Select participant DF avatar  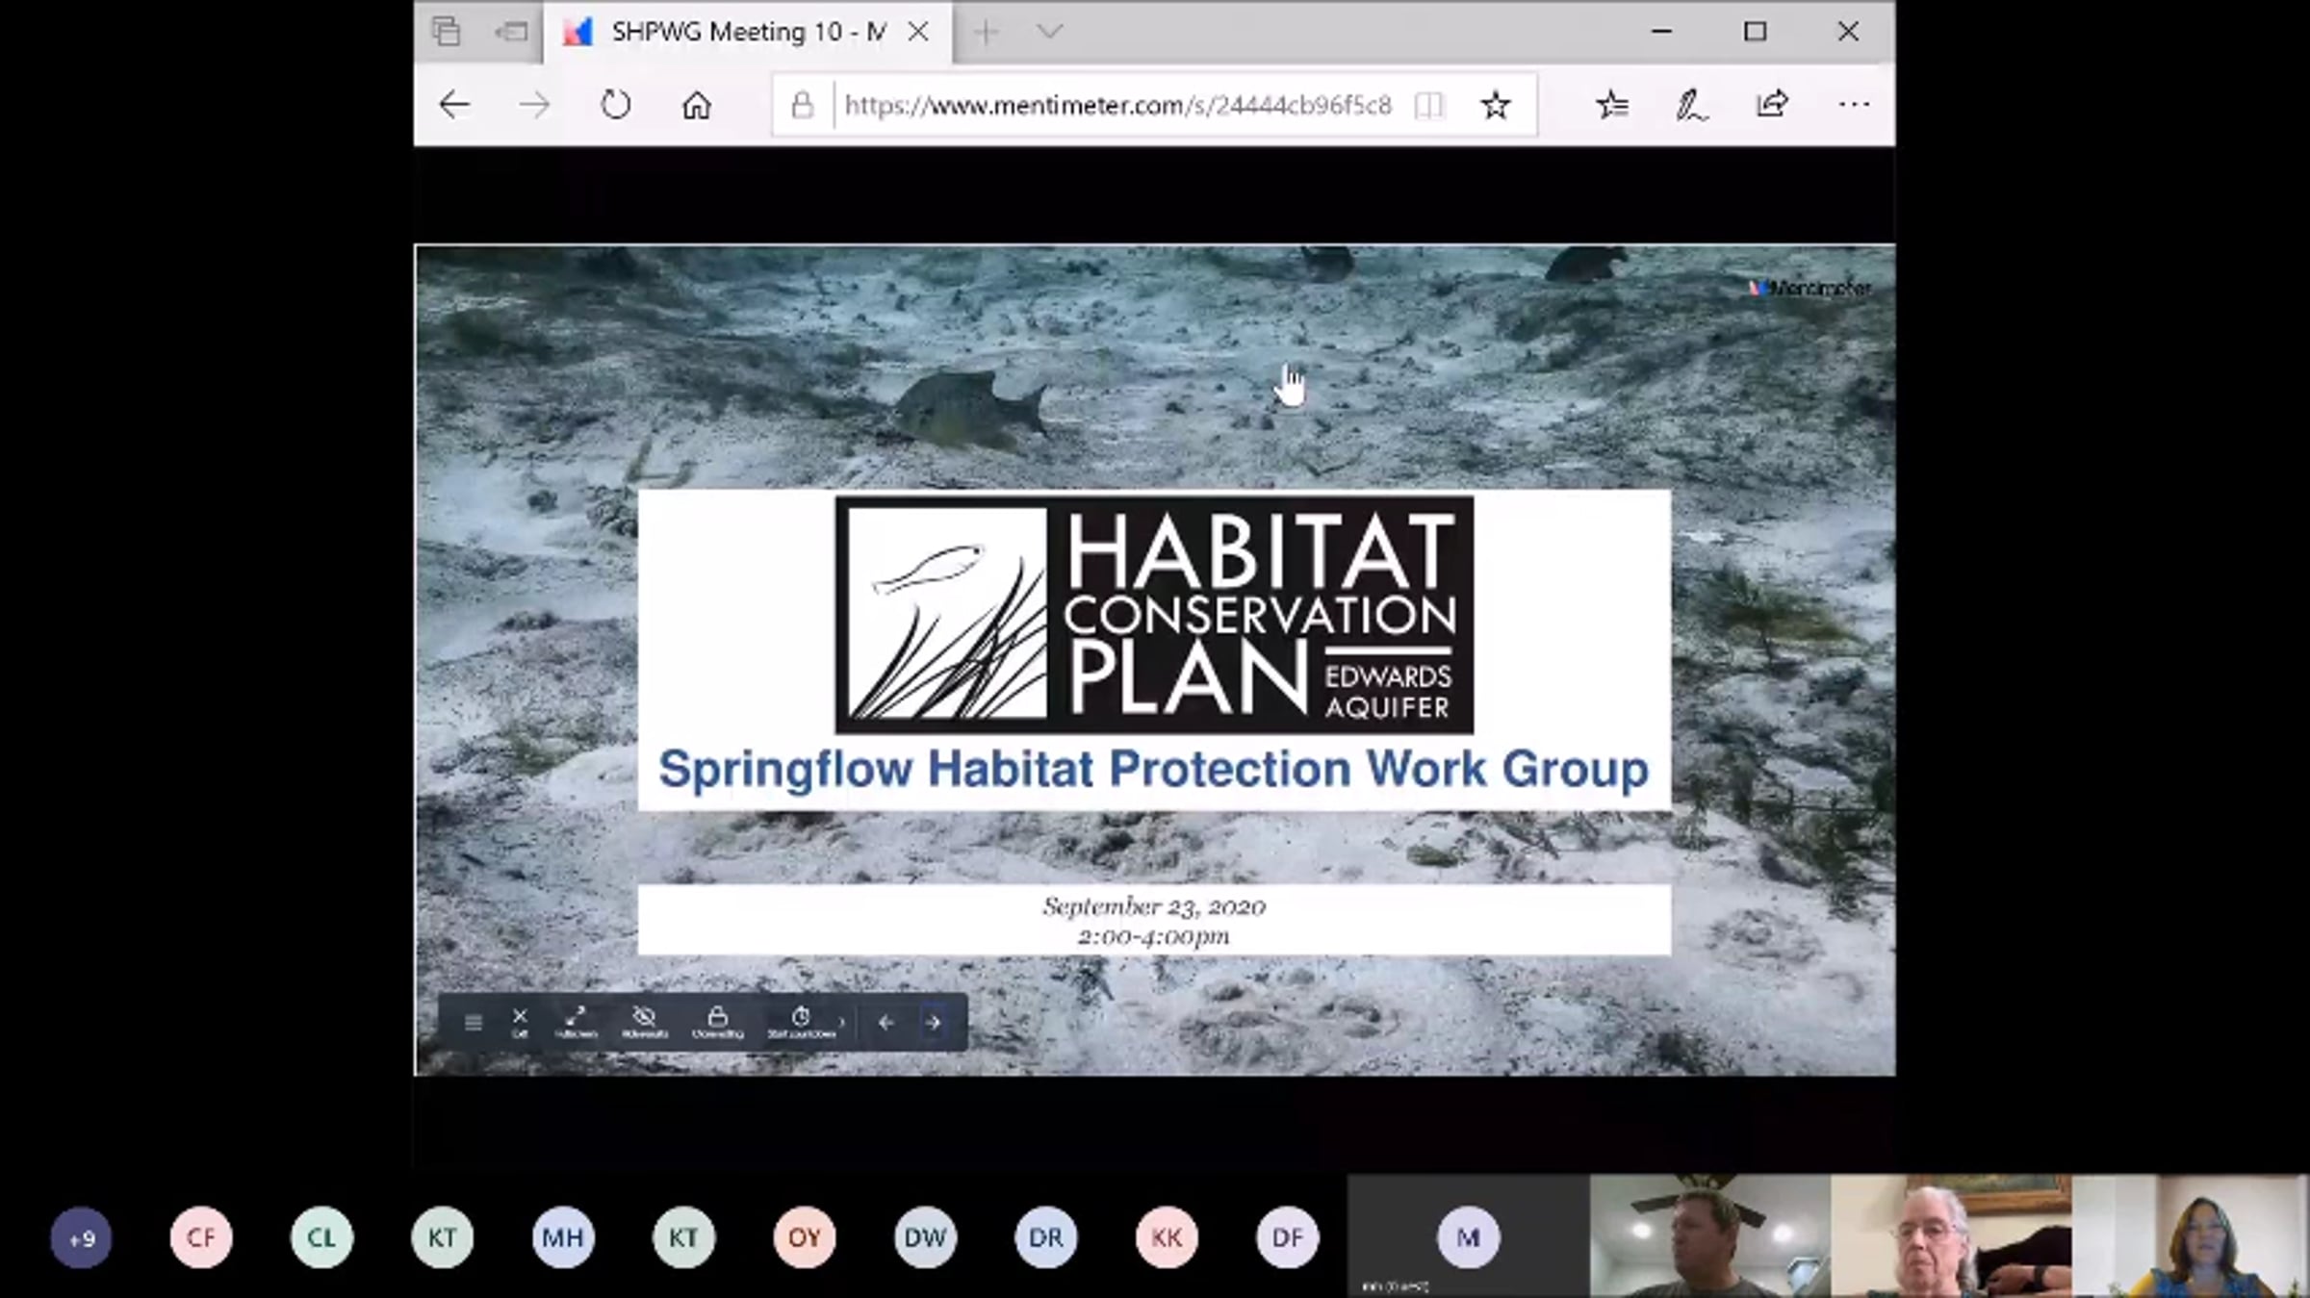point(1287,1237)
